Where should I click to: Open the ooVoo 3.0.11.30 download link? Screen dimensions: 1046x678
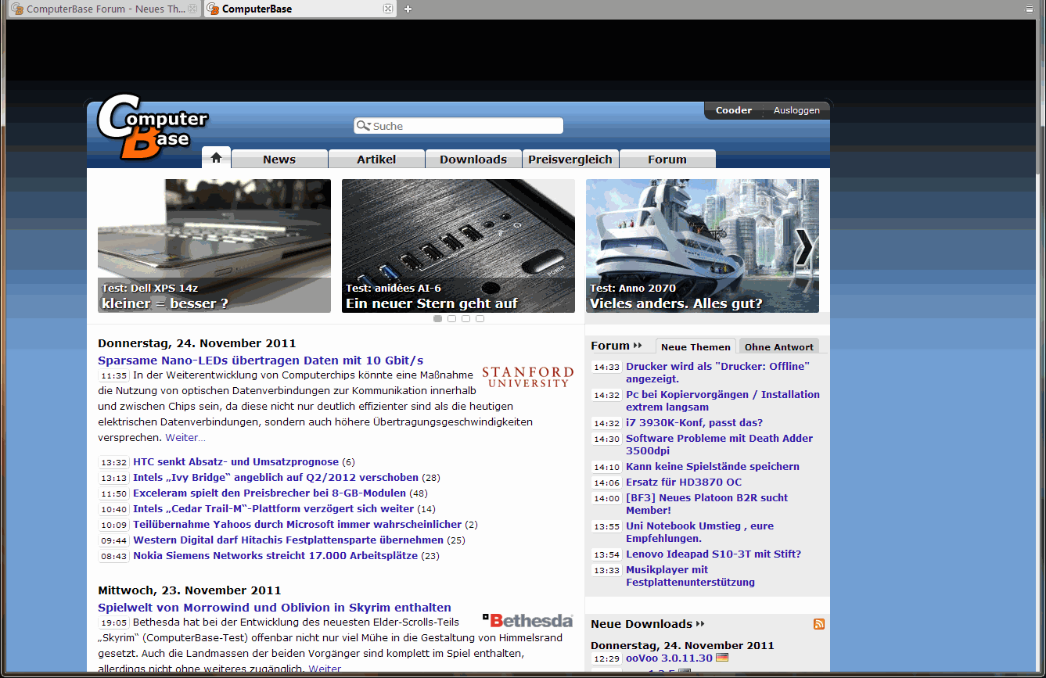[x=669, y=658]
